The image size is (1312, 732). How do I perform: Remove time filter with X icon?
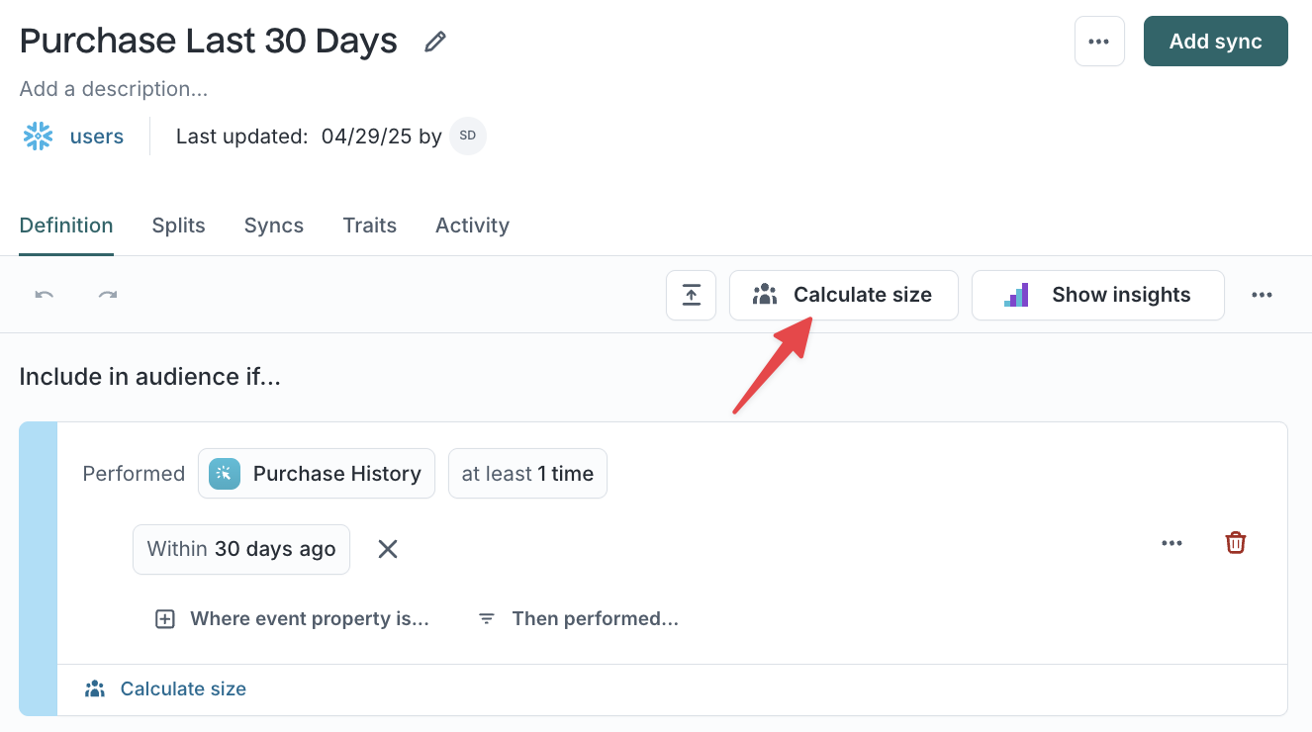pyautogui.click(x=388, y=549)
